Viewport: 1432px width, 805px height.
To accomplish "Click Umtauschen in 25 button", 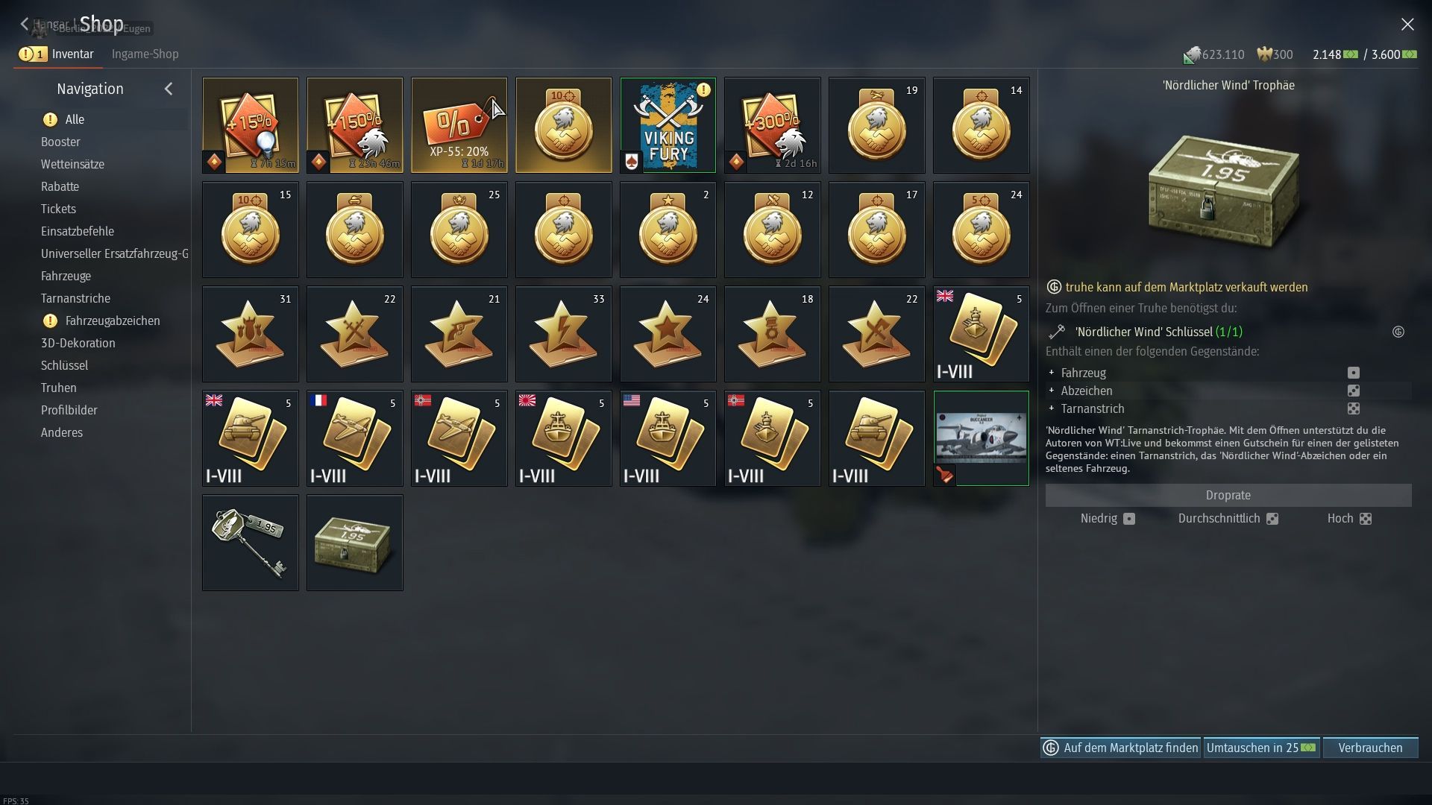I will 1261,748.
